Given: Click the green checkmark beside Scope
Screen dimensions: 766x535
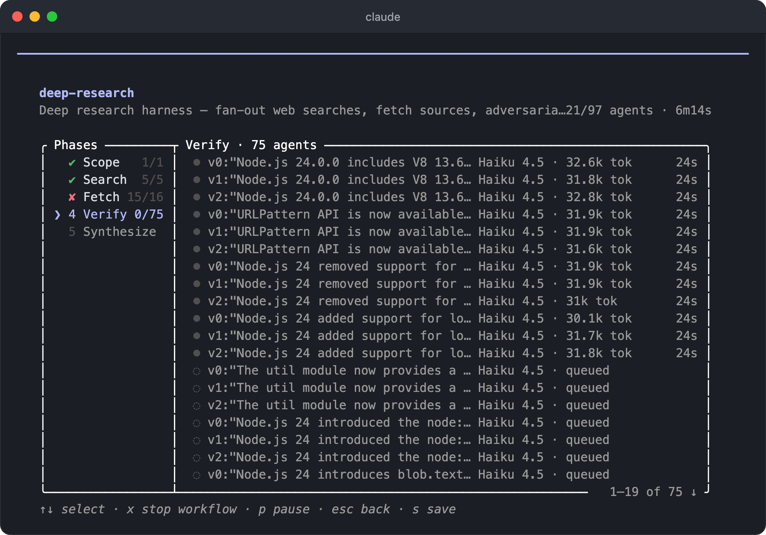Looking at the screenshot, I should click(x=72, y=163).
